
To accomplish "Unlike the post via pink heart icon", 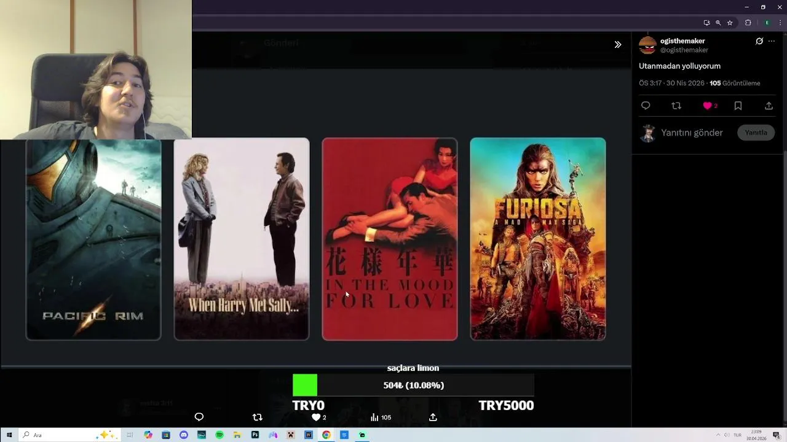I will pyautogui.click(x=708, y=106).
